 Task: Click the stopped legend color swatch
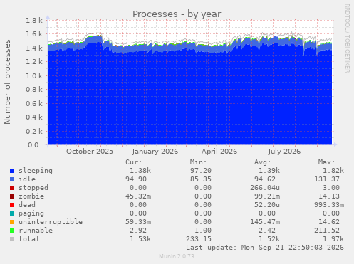click(12, 188)
